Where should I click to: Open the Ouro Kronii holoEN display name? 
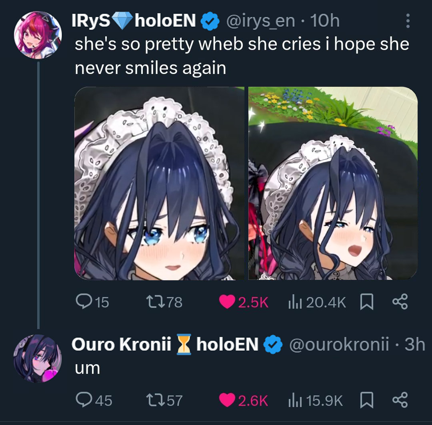pos(165,344)
